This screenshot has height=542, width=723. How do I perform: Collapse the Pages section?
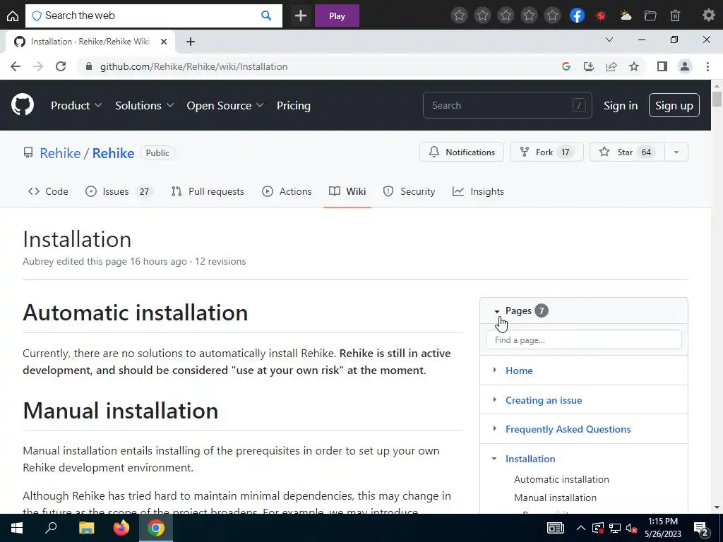[x=496, y=311]
